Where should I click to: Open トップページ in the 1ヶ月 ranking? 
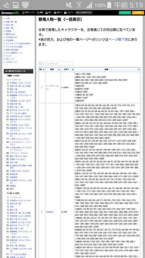click(15, 198)
